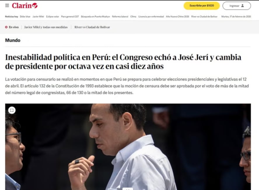Go to the Mundo section
259x190 pixels.
coord(13,40)
